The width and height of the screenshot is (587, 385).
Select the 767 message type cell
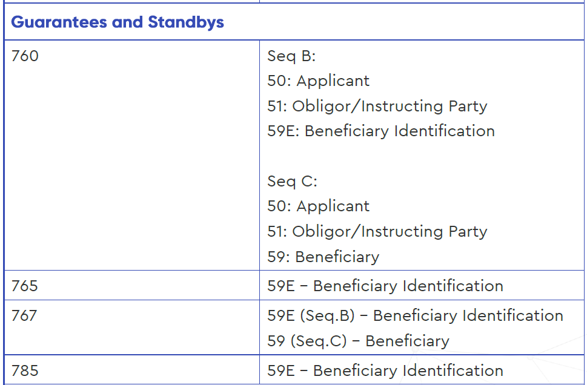tap(132, 327)
